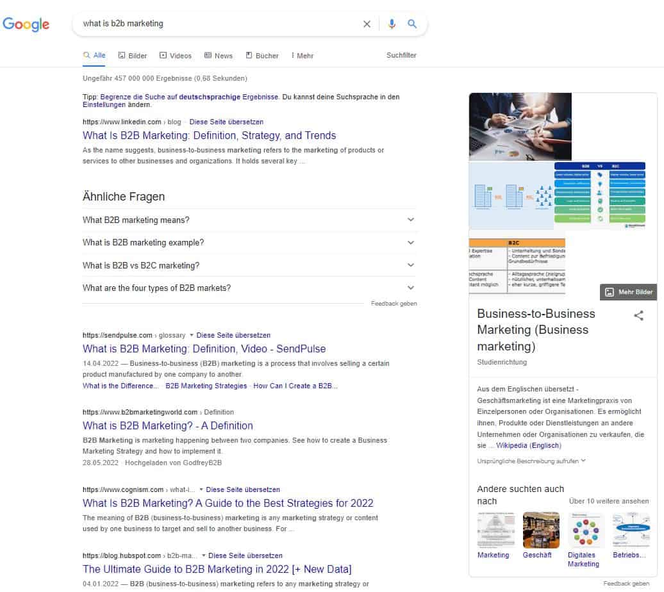Click 'Feedback geben' below knowledge panel
The height and width of the screenshot is (592, 664).
pos(626,584)
